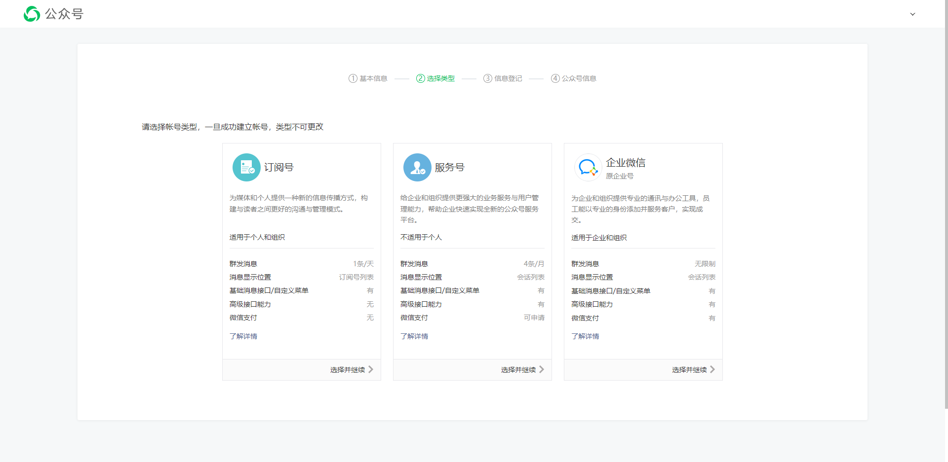Screen dimensions: 948x462
Task: Click the 4条/月 value in 服务号
Action: (534, 264)
